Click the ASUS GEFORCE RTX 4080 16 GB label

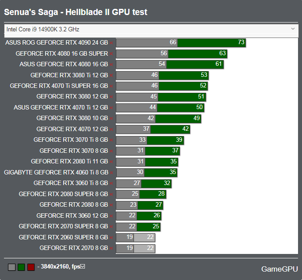point(64,64)
